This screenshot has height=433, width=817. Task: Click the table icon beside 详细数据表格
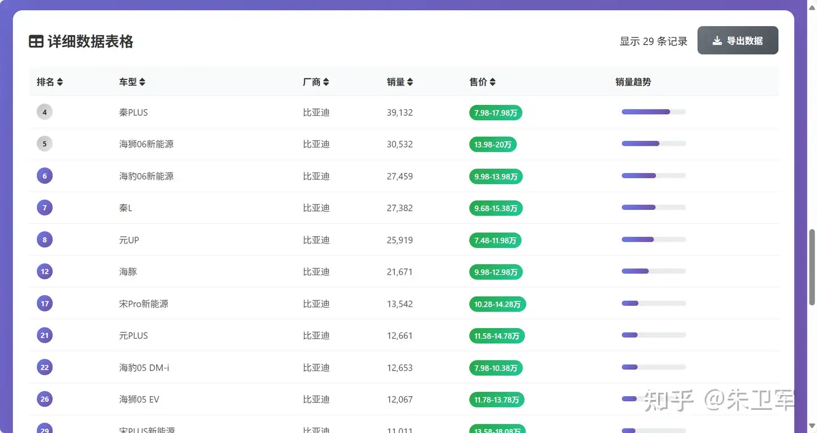(36, 41)
